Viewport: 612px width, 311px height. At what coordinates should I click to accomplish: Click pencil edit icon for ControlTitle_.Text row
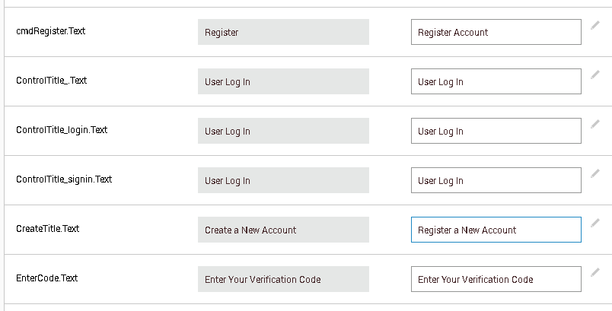click(594, 75)
